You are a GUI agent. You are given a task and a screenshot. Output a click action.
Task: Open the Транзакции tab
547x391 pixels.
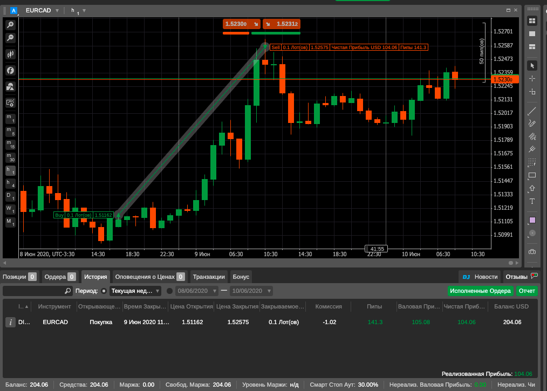209,277
